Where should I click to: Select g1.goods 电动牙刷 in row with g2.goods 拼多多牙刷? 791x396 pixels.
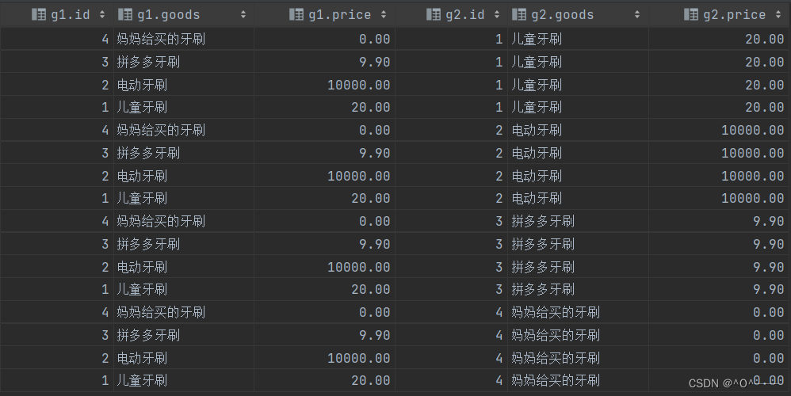(142, 267)
